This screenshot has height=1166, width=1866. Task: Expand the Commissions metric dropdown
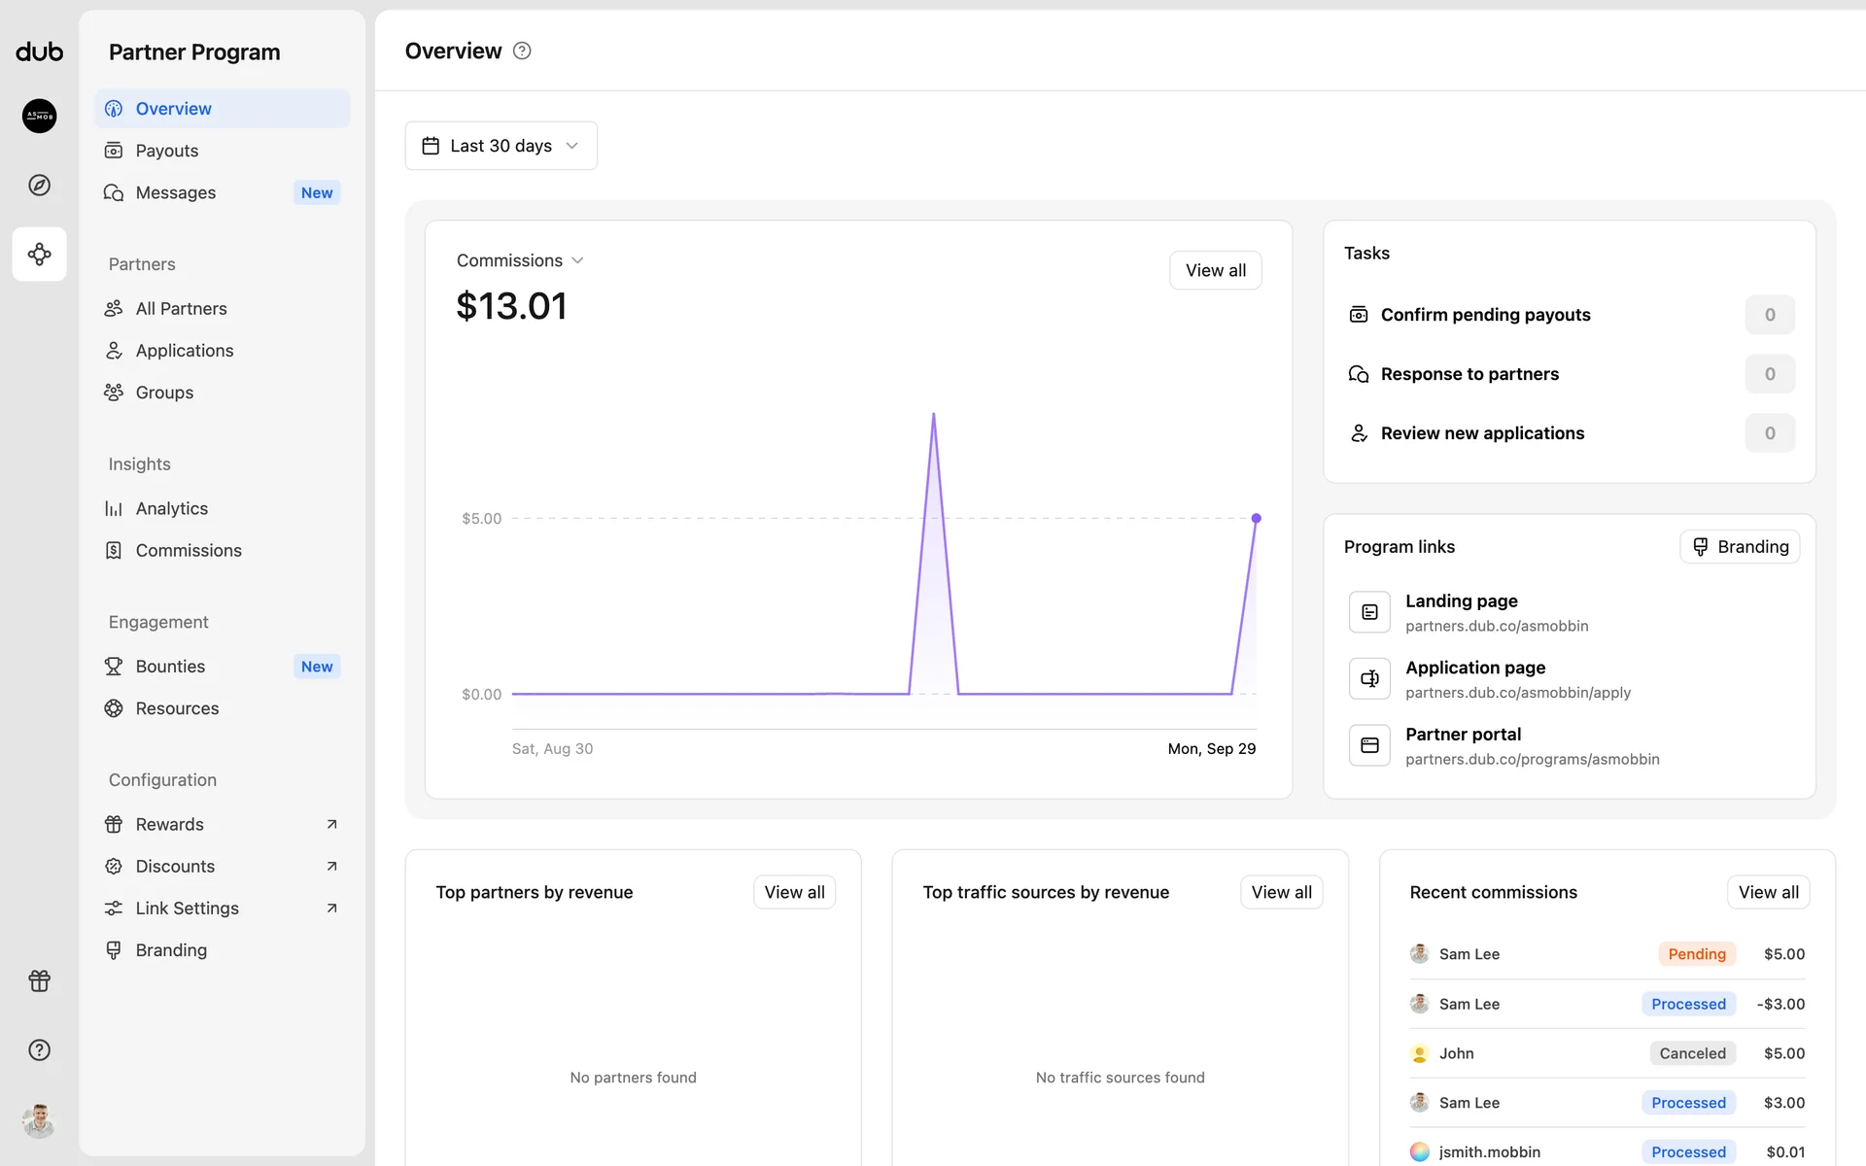pos(520,260)
